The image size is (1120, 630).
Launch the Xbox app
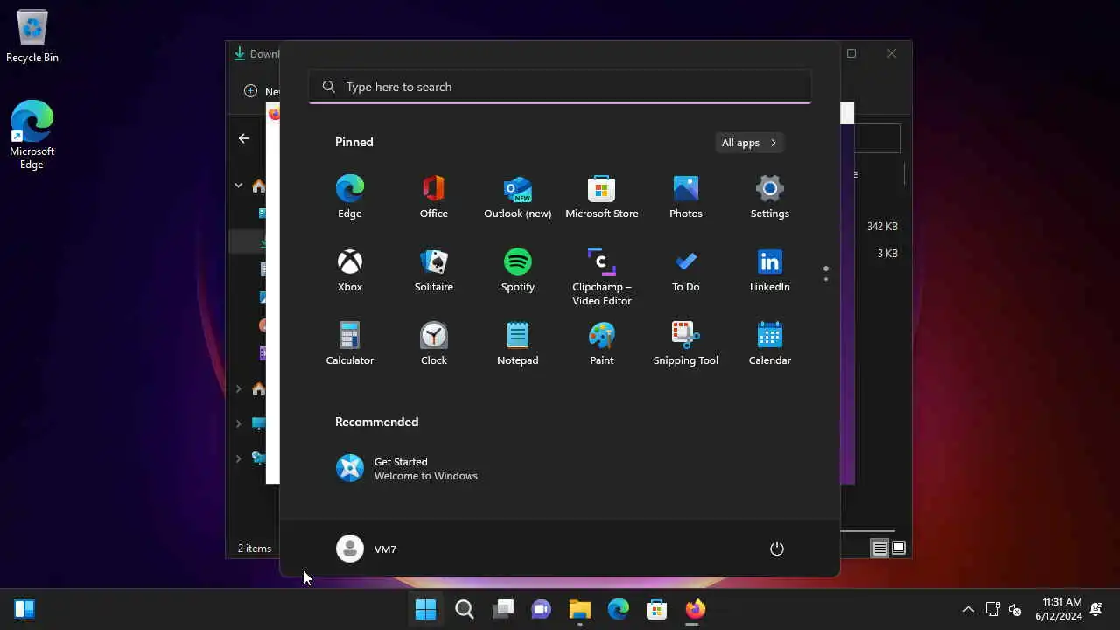pos(349,270)
